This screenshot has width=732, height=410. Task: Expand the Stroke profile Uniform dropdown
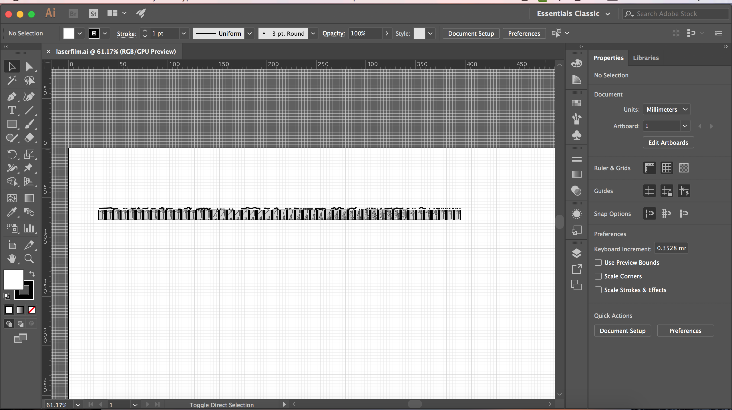tap(250, 33)
